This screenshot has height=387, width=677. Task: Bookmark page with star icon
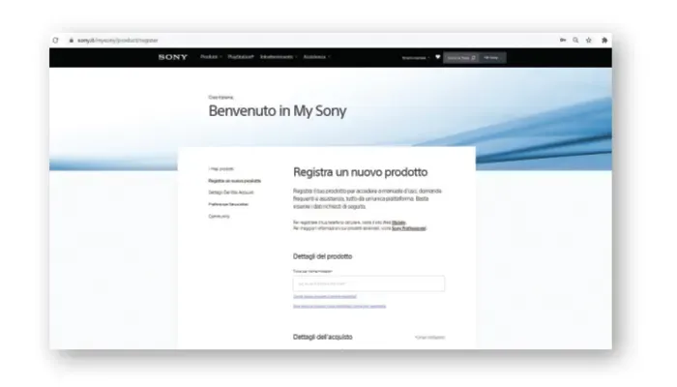588,40
